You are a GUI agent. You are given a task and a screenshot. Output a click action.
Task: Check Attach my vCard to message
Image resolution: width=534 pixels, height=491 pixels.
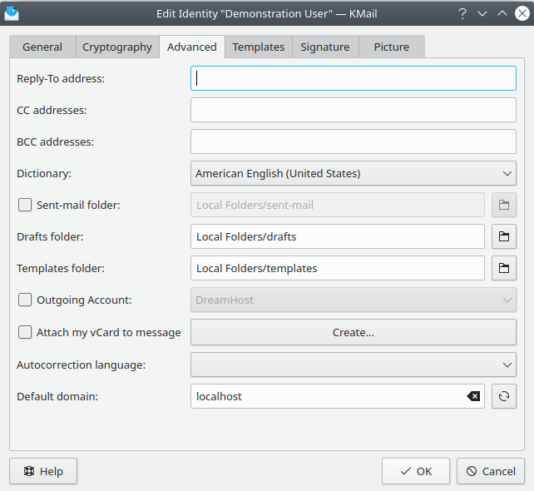point(25,332)
